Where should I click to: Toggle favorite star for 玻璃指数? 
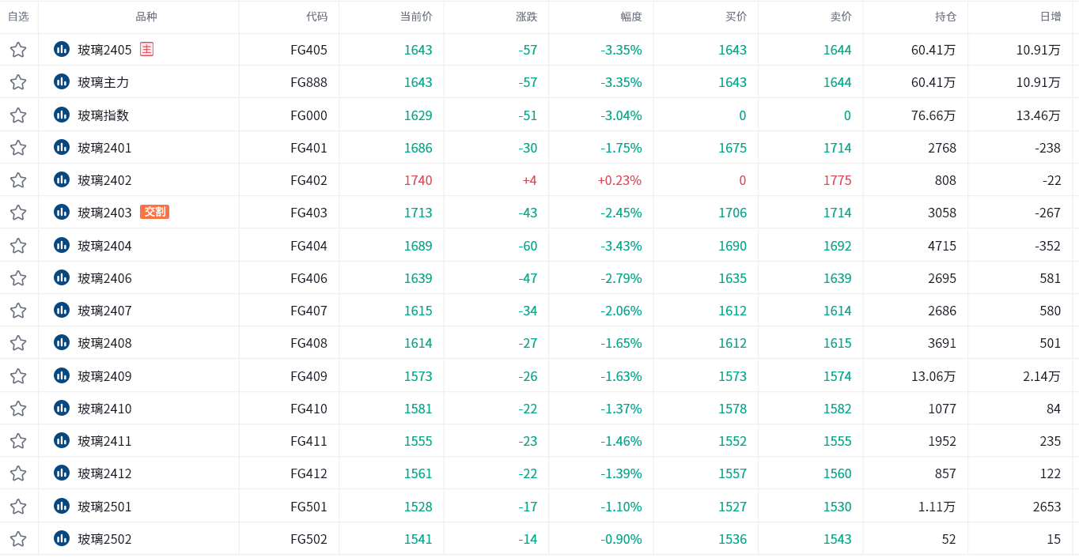pyautogui.click(x=18, y=115)
